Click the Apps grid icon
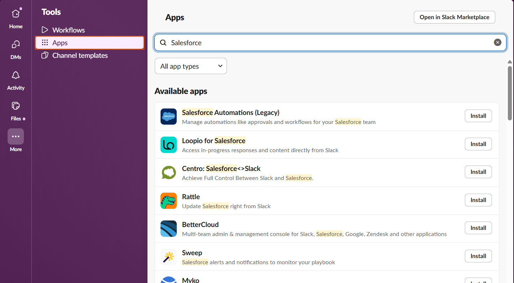514x283 pixels. click(x=45, y=43)
